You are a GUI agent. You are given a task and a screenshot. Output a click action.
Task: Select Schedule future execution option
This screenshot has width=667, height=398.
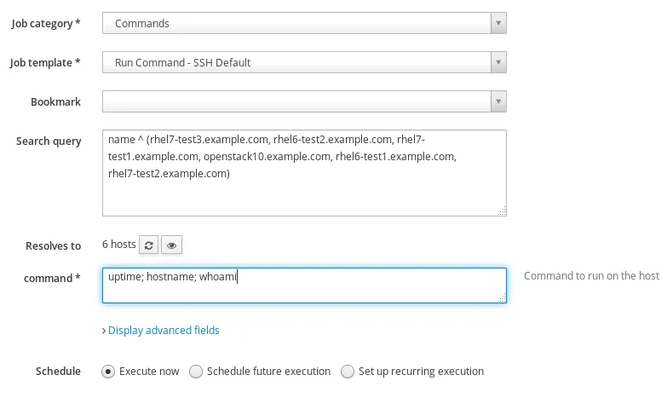tap(196, 372)
